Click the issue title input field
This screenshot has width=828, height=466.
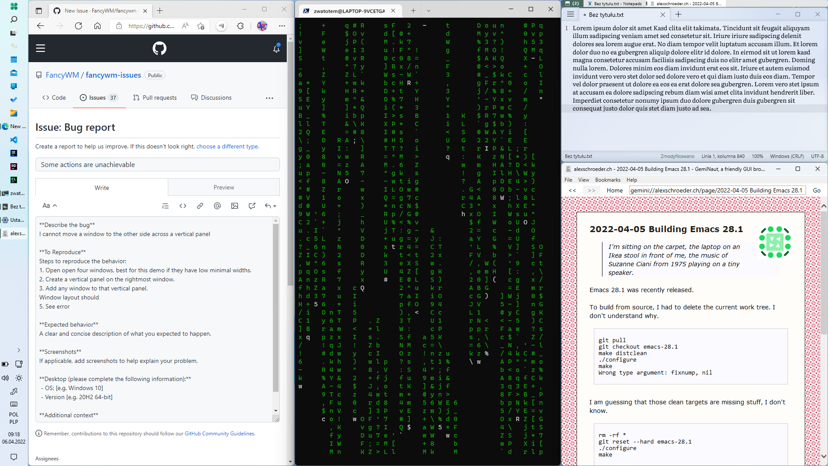157,164
